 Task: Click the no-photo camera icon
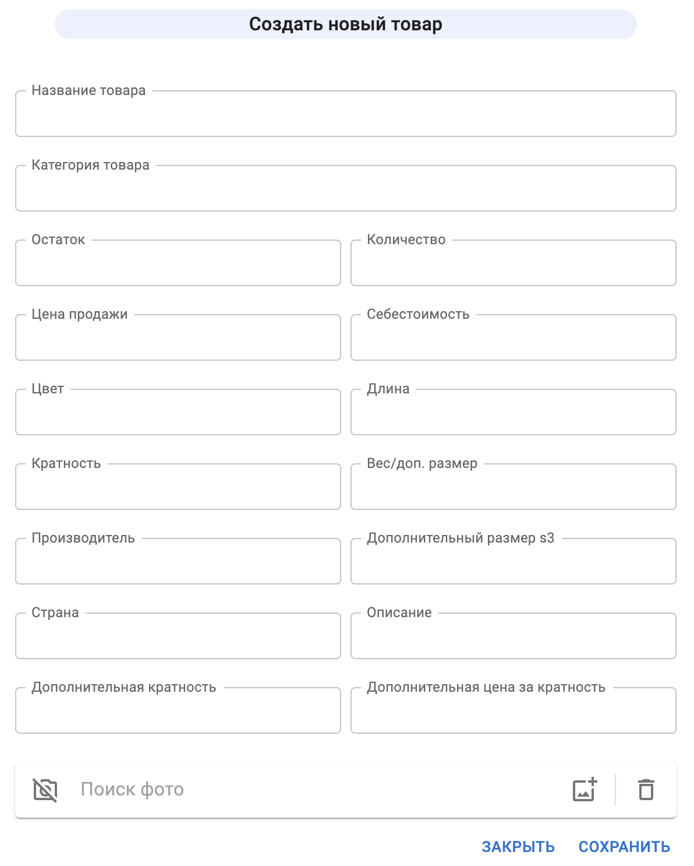point(45,790)
